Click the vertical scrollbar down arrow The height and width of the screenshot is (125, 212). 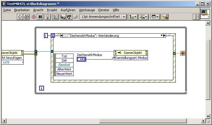pos(208,116)
